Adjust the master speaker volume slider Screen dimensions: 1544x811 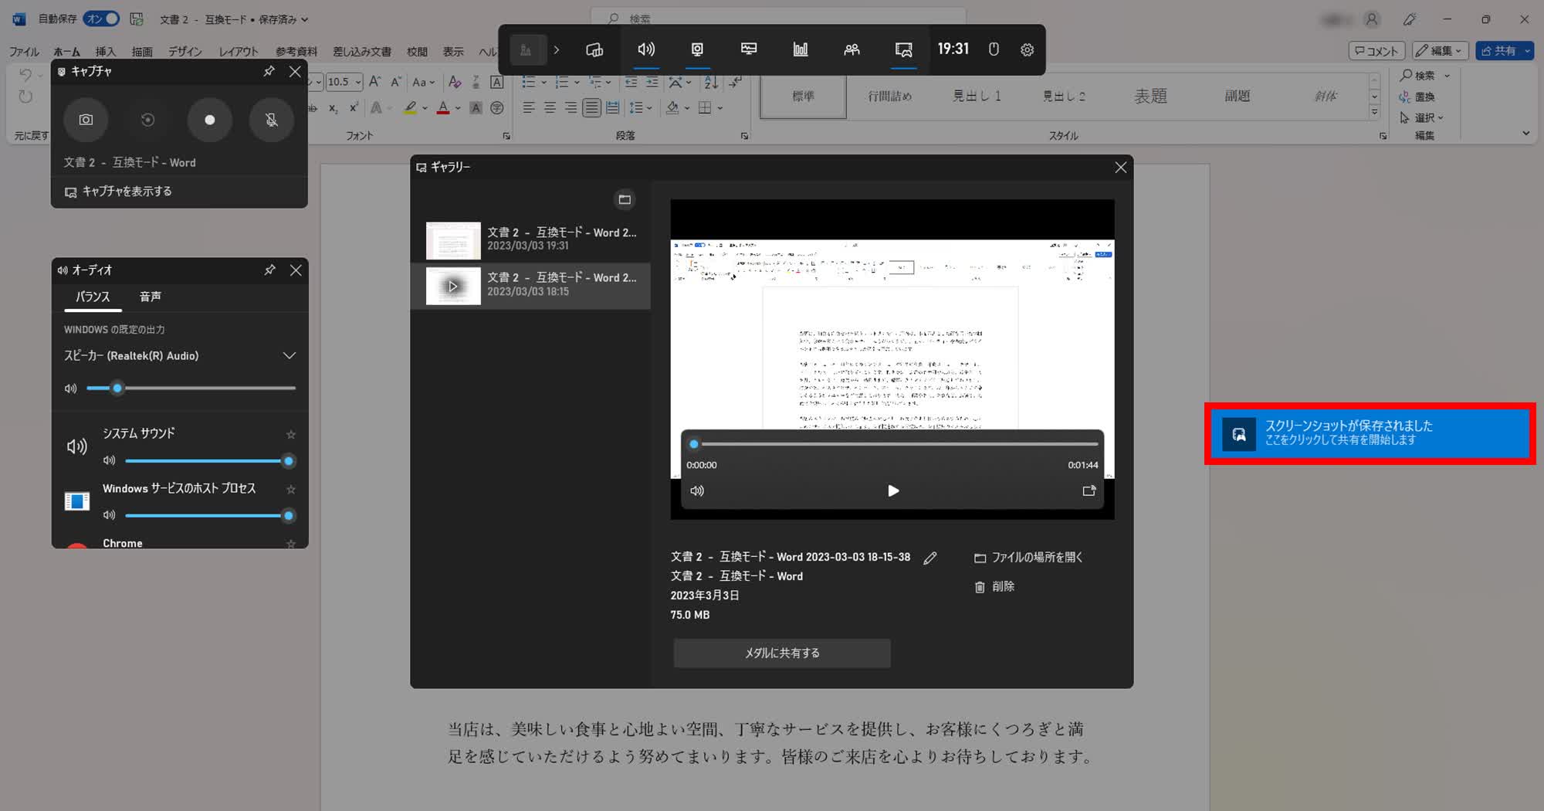tap(191, 388)
